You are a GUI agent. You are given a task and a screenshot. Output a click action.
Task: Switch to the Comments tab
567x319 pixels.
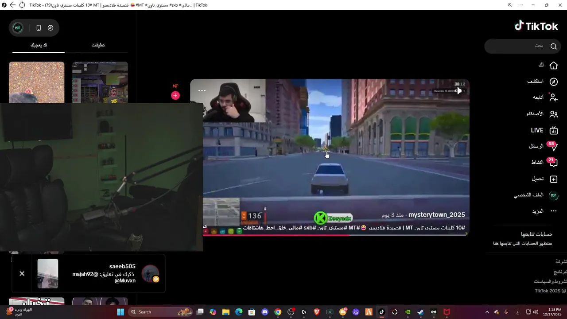98,45
